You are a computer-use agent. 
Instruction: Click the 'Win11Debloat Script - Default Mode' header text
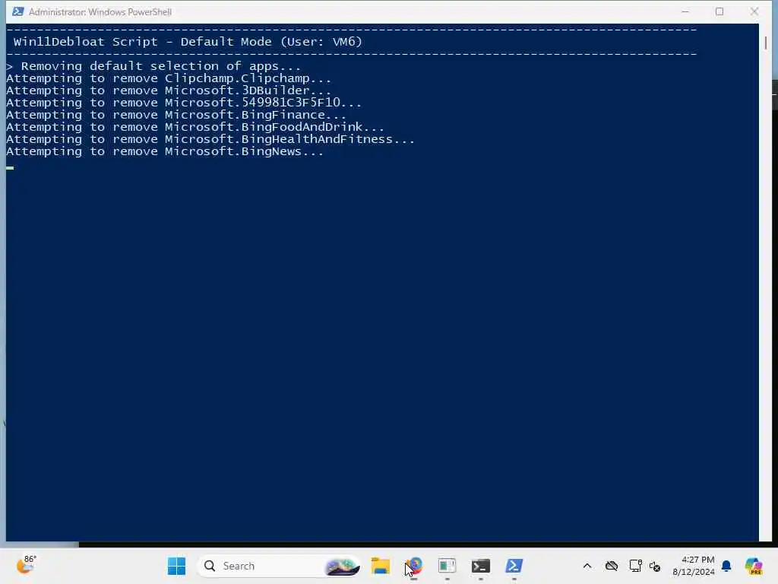[188, 42]
